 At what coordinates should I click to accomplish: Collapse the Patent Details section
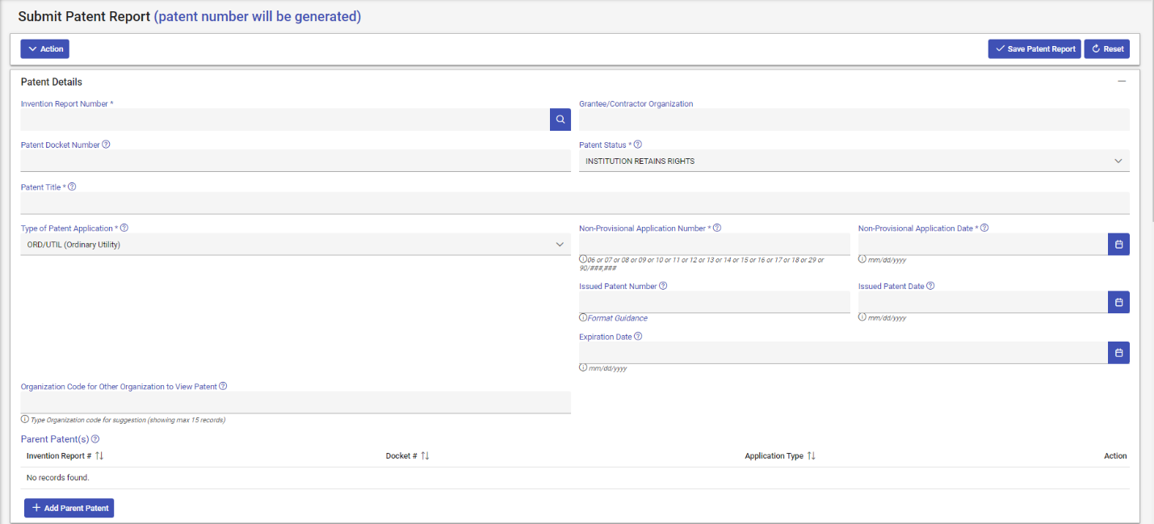(x=1121, y=82)
